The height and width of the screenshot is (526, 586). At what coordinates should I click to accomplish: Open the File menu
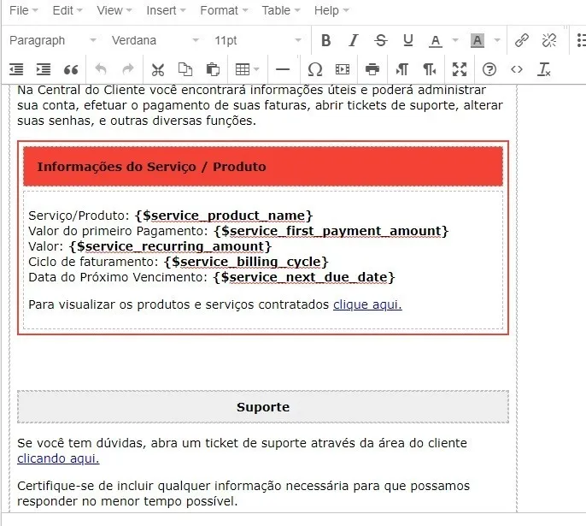coord(24,10)
